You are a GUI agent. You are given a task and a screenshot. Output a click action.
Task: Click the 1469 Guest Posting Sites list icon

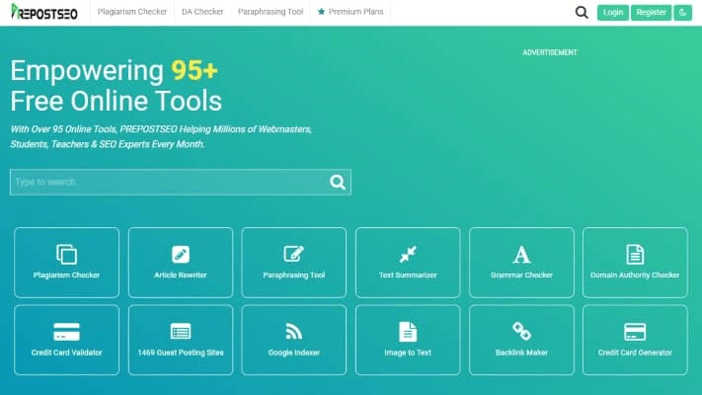tap(181, 332)
